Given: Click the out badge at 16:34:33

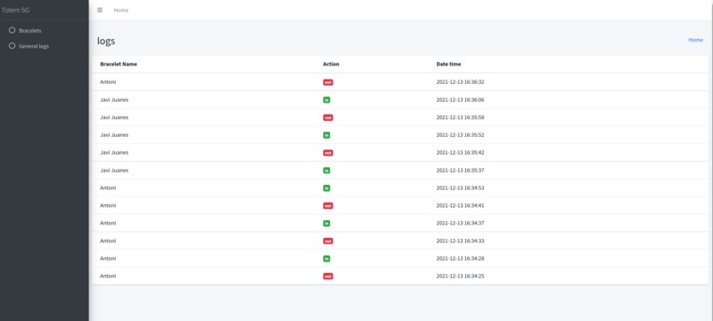Looking at the screenshot, I should click(328, 241).
